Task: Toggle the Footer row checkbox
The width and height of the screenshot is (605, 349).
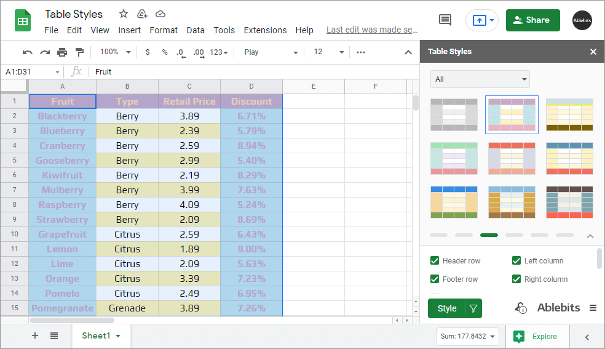Action: (435, 279)
